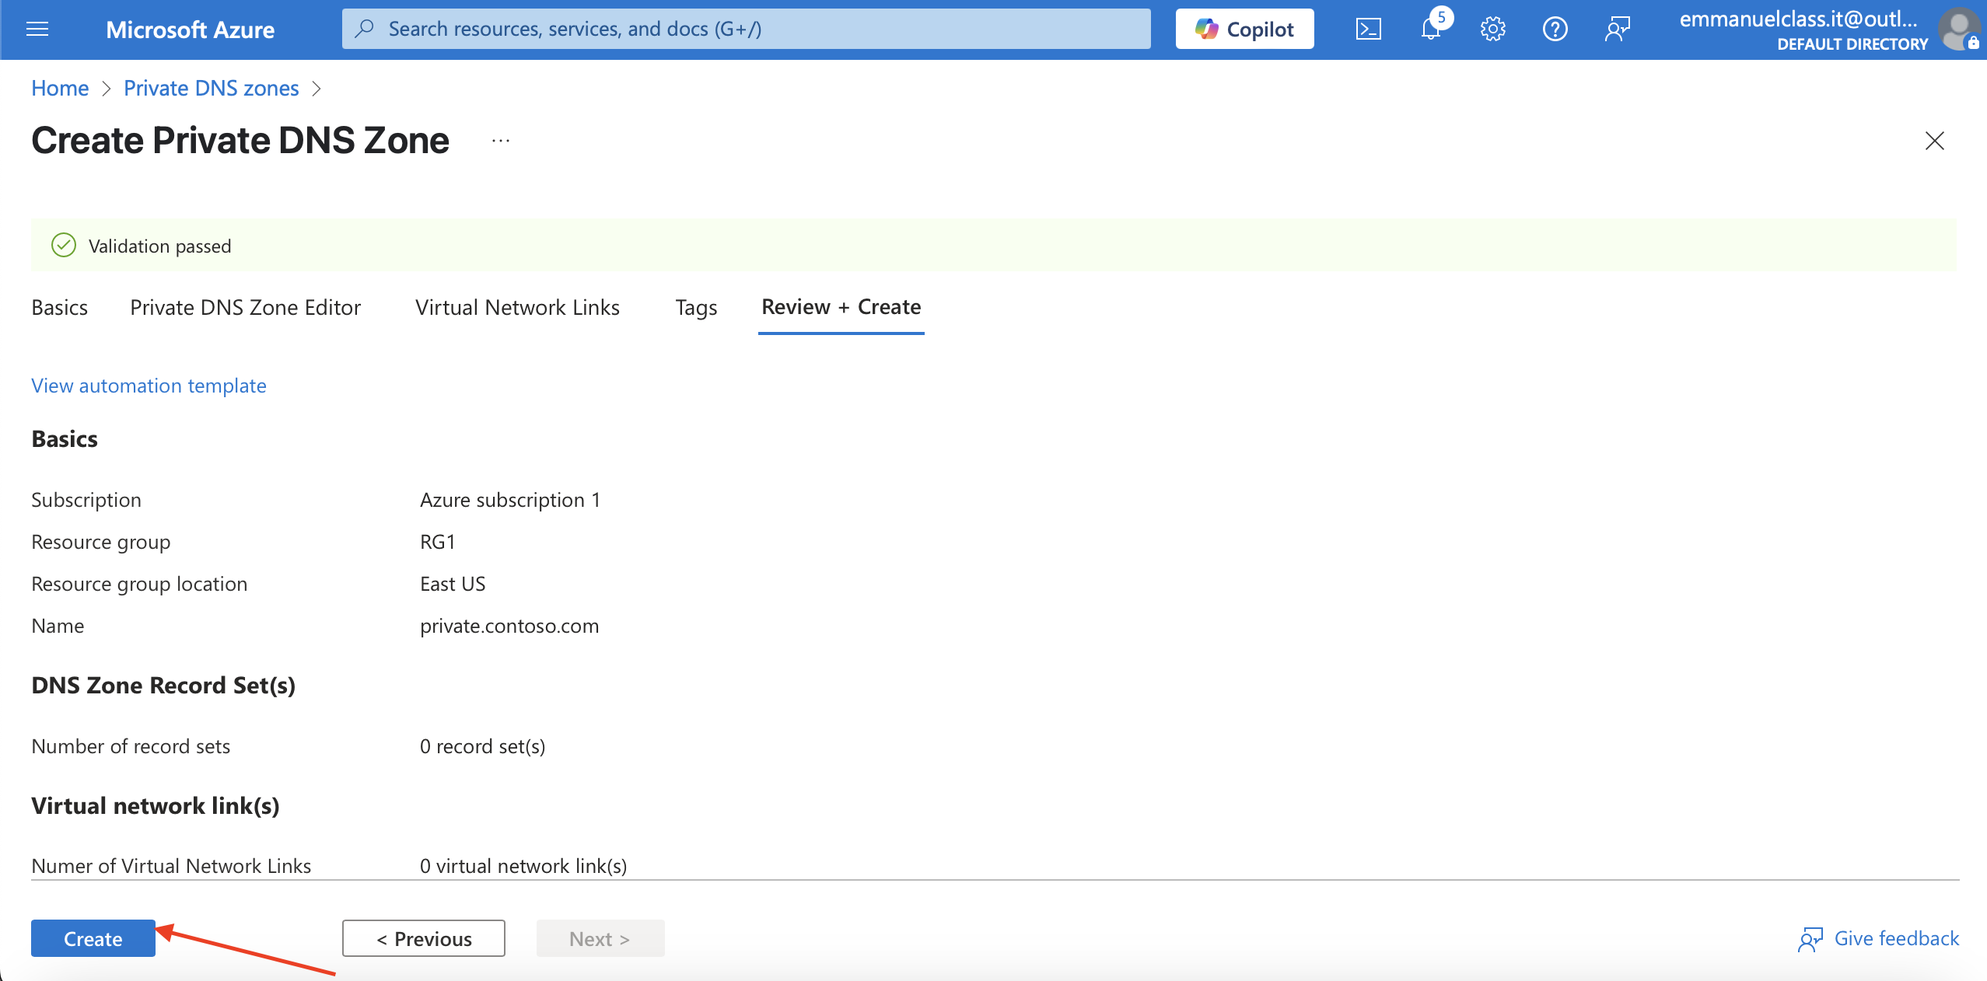1987x981 pixels.
Task: Launch Copilot from the header
Action: (x=1244, y=30)
